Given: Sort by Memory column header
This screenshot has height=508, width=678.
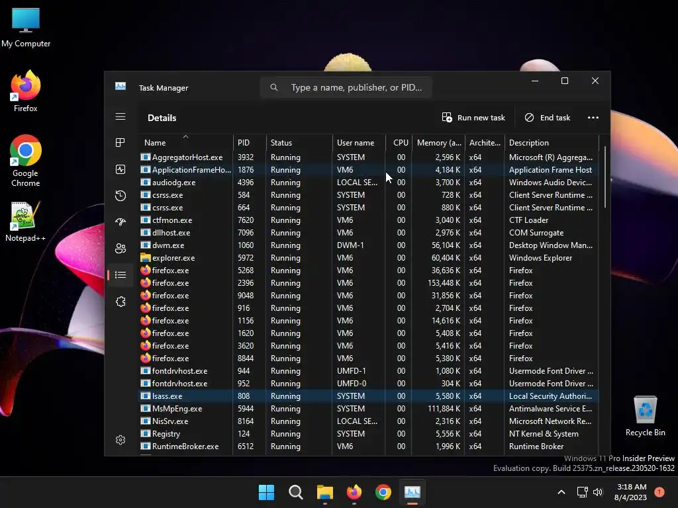Looking at the screenshot, I should 438,143.
